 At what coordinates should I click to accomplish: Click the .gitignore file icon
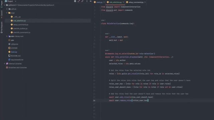[9, 44]
